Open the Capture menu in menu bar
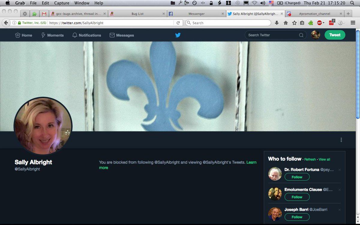This screenshot has width=360, height=225. (61, 3)
